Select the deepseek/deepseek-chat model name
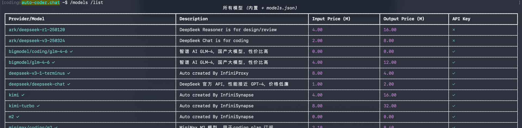The height and width of the screenshot is (128, 522). [x=37, y=84]
